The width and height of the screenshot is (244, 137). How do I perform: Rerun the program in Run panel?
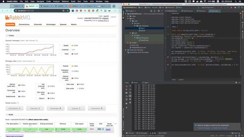[126, 86]
